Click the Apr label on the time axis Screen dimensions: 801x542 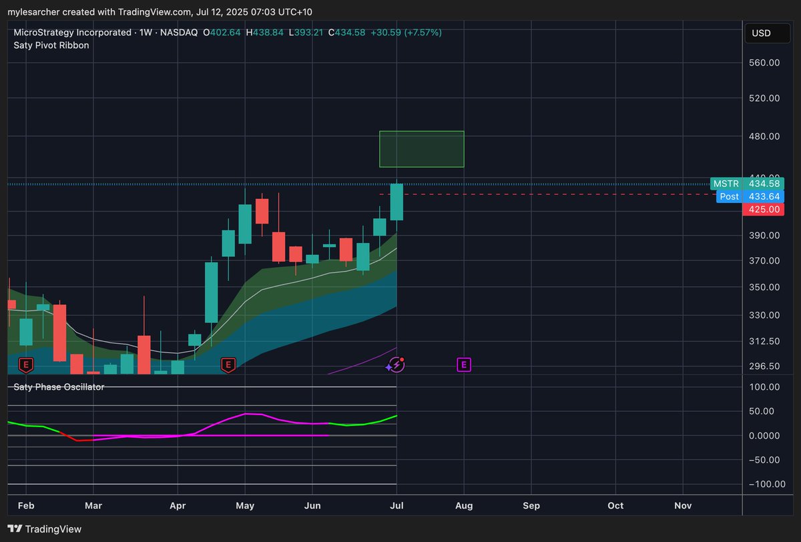[x=178, y=506]
